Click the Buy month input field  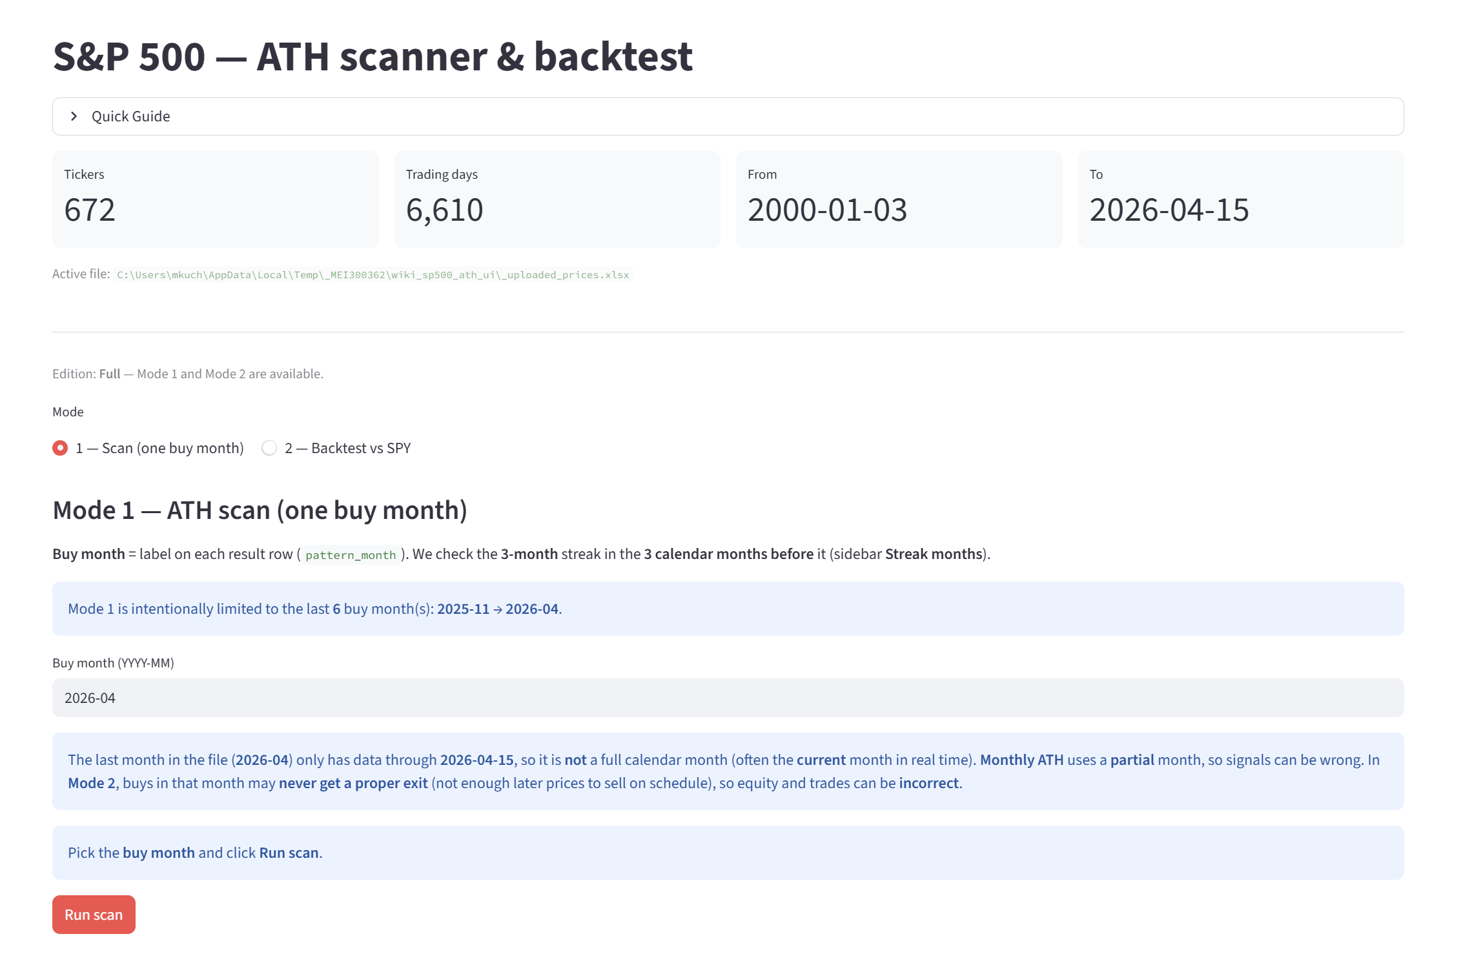(x=728, y=698)
